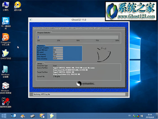Click the Ghost32 window title icon
Screen dimensions: 158x119
coord(31,20)
